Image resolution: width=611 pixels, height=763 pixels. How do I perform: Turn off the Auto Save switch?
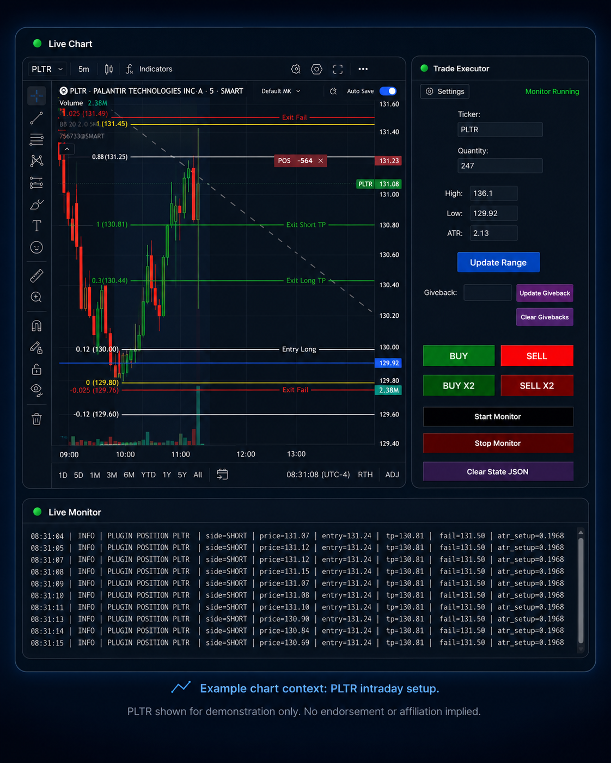tap(388, 91)
